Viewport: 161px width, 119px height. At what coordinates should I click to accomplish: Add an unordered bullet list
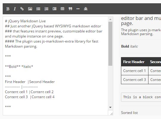[x=38, y=9]
